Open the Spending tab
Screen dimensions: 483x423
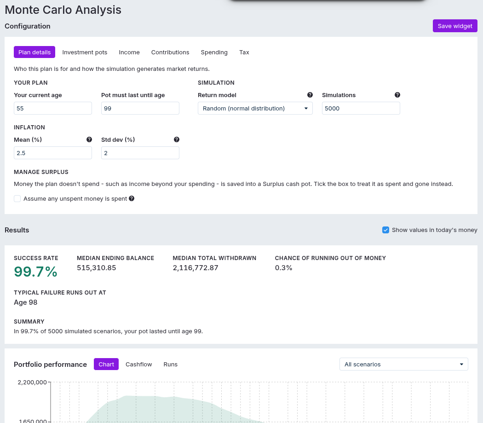pos(214,52)
